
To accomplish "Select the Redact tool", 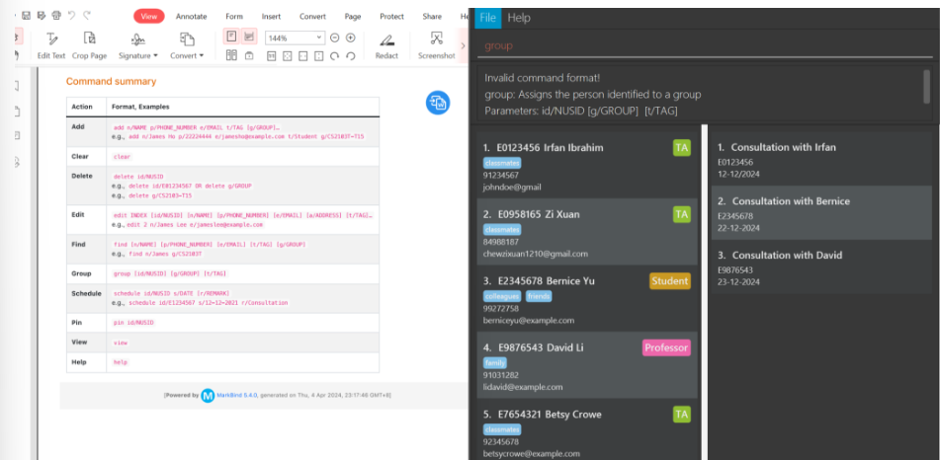I will (x=386, y=45).
